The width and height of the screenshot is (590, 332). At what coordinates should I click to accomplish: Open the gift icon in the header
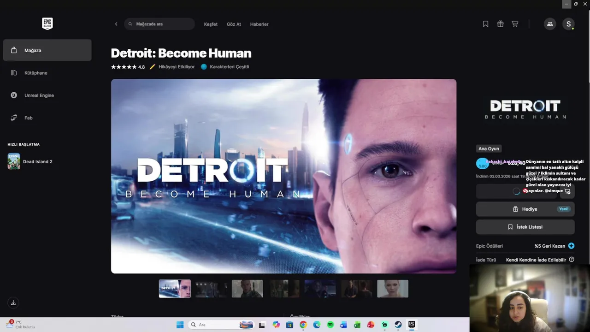pos(500,24)
